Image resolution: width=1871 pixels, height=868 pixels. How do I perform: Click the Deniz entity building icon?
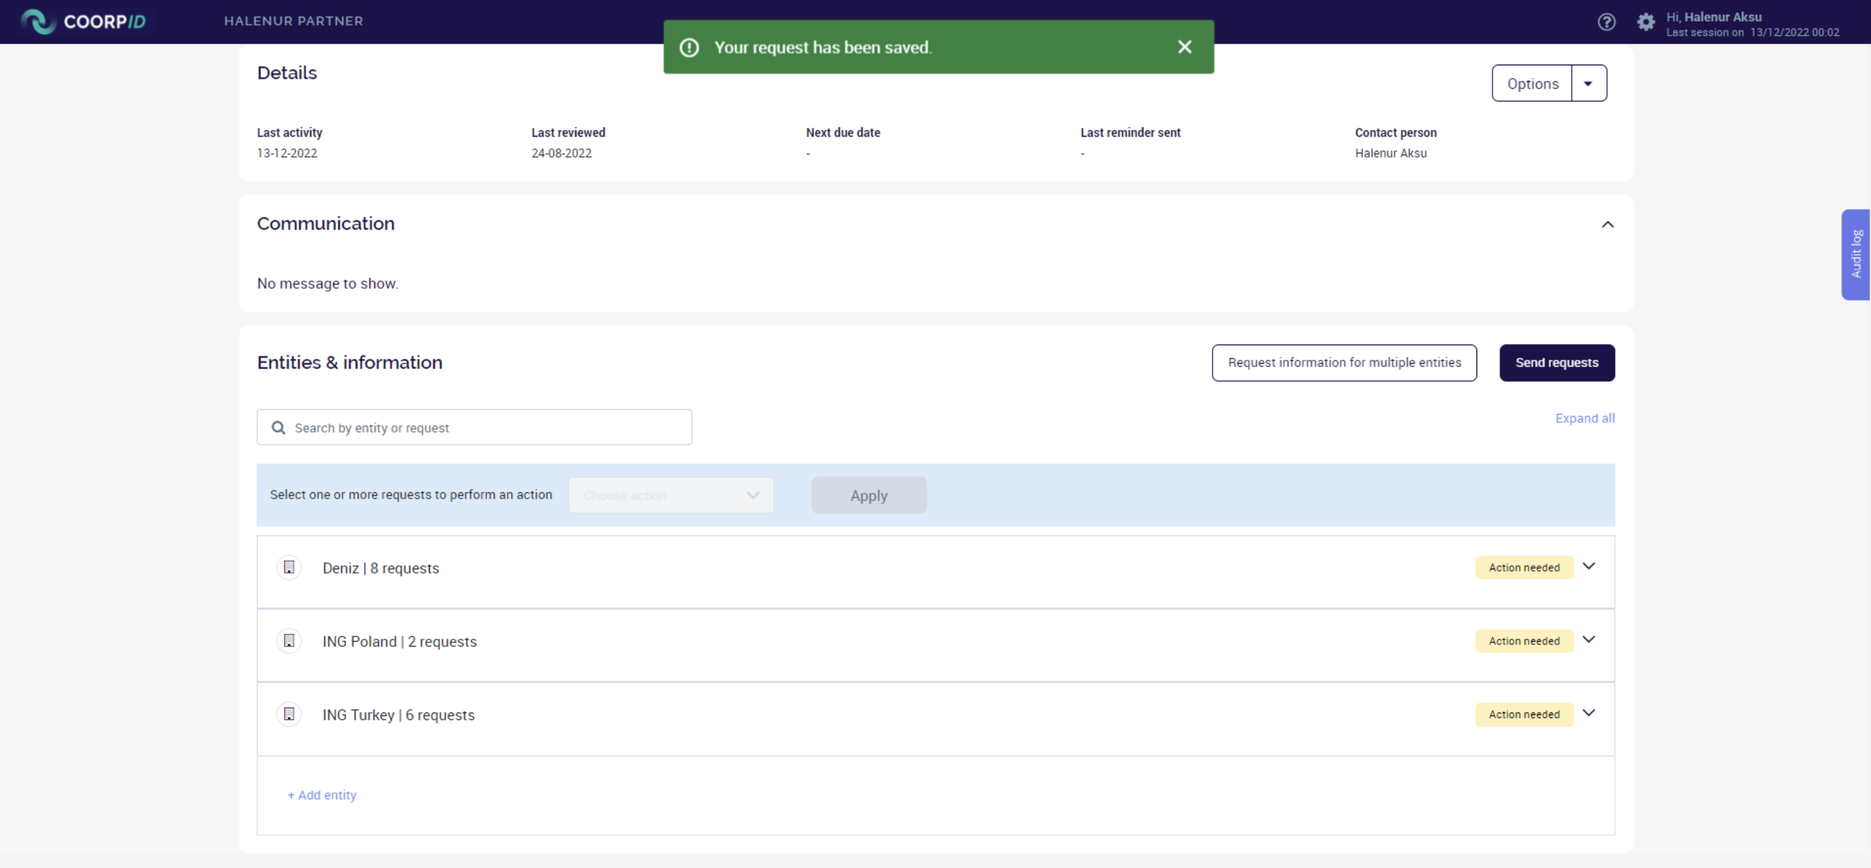click(288, 567)
